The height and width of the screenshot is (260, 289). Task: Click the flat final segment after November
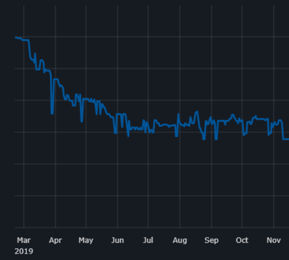(286, 139)
